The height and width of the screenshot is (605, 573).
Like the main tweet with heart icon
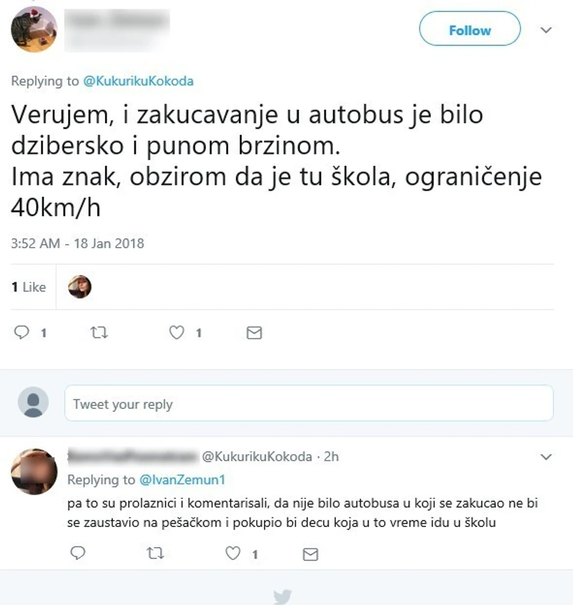pos(177,332)
